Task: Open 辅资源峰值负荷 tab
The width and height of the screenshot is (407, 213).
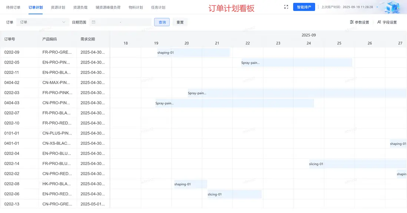Action: (x=108, y=7)
